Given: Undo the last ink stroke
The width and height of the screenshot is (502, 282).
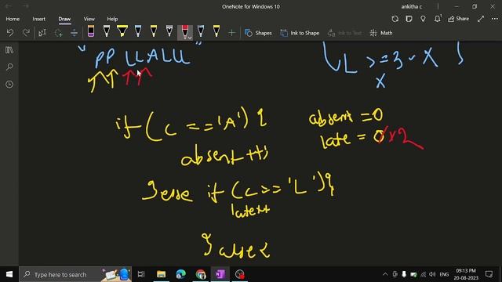Looking at the screenshot, I should click(x=10, y=33).
